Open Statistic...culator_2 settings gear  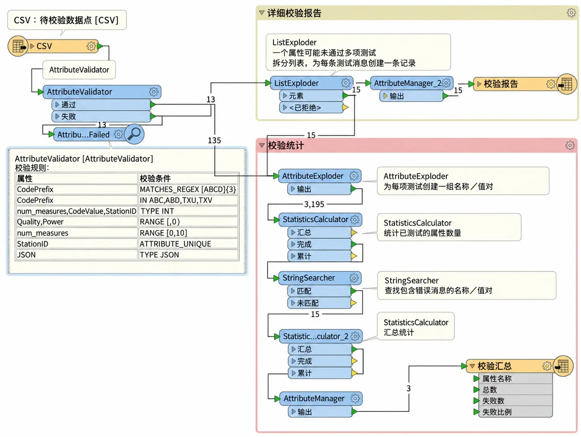click(355, 336)
